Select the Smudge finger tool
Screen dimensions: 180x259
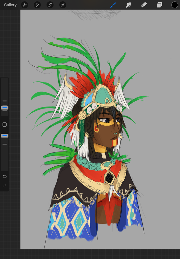coord(129,5)
